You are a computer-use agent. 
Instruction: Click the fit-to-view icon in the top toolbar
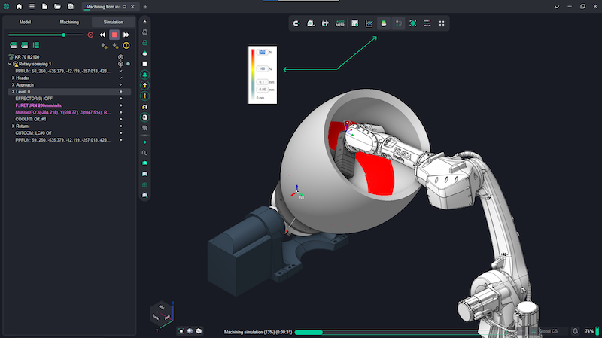pos(413,23)
